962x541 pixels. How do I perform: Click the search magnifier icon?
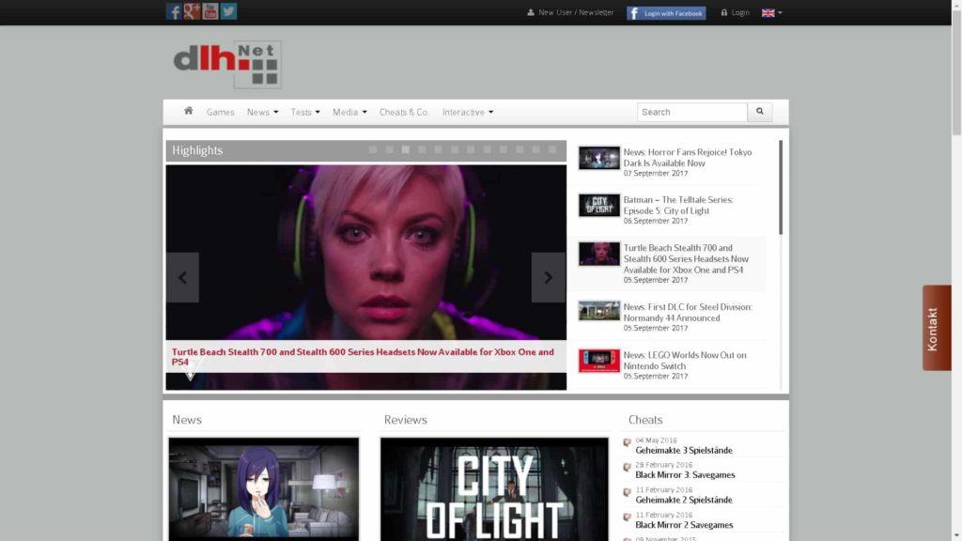(x=759, y=112)
